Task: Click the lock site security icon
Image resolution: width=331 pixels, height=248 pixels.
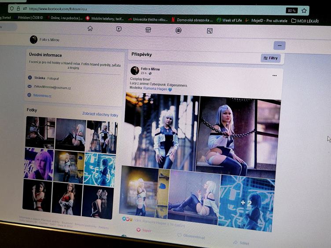Action: click(18, 9)
